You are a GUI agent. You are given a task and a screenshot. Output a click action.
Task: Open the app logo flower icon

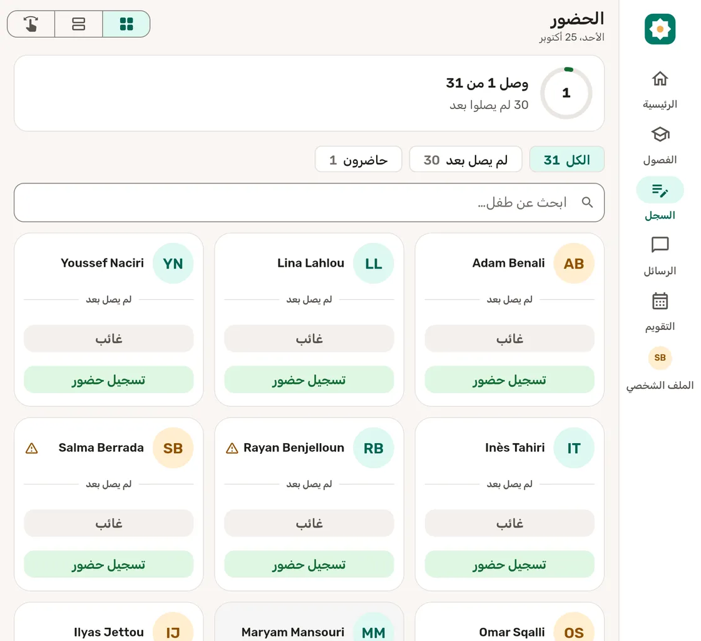pos(660,29)
